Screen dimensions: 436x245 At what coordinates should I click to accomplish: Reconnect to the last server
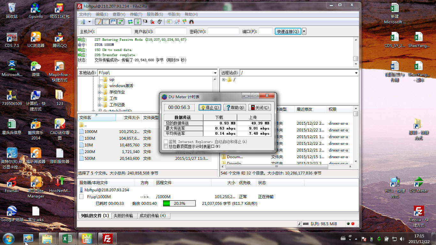pos(160,22)
